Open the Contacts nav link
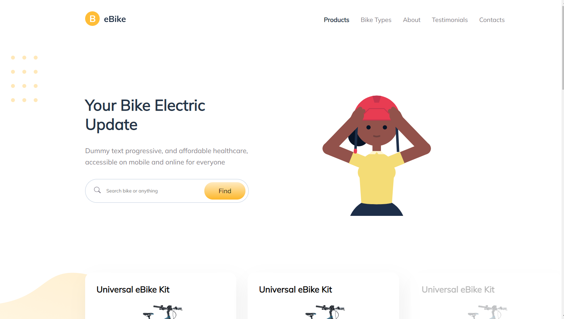 (492, 20)
